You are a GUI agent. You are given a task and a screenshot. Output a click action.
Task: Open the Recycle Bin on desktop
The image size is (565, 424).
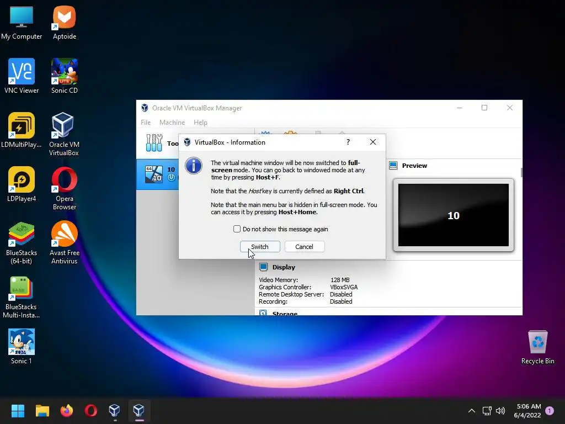537,347
